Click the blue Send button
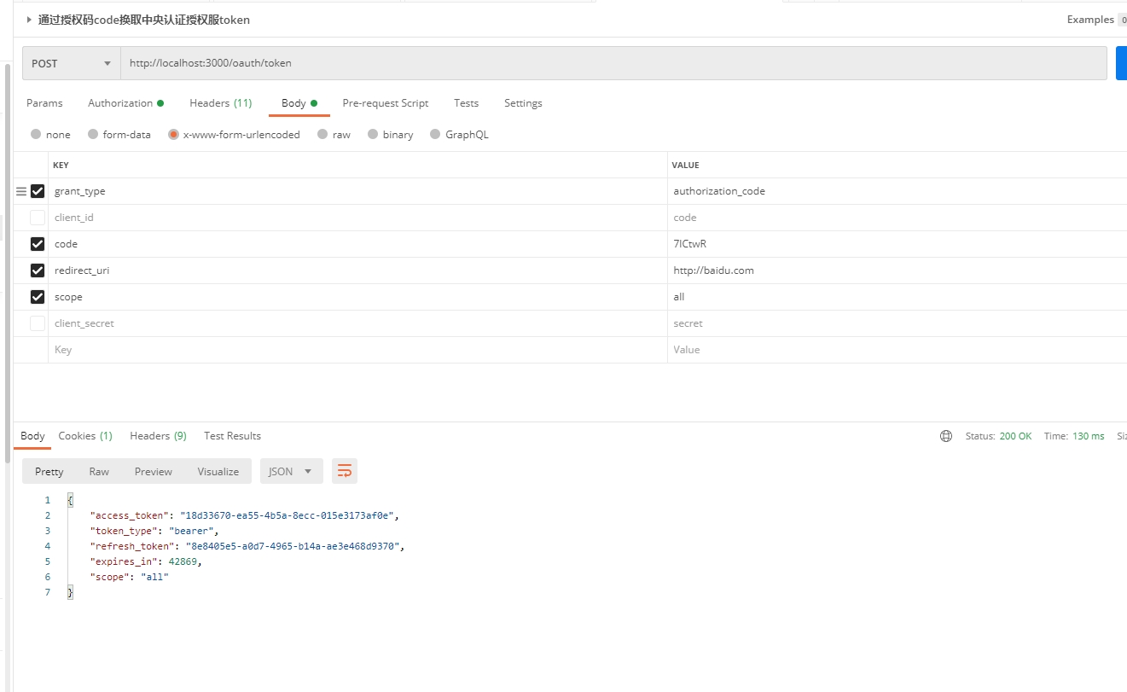The height and width of the screenshot is (692, 1127). pos(1121,63)
